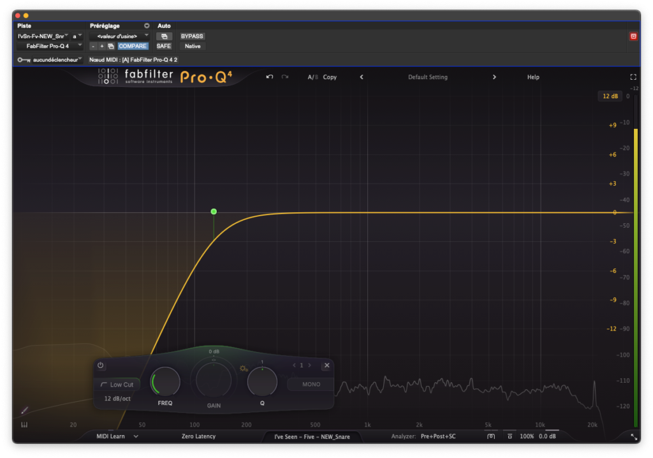Expand the MIDI Learn dropdown arrow
The image size is (653, 458).
(x=136, y=436)
